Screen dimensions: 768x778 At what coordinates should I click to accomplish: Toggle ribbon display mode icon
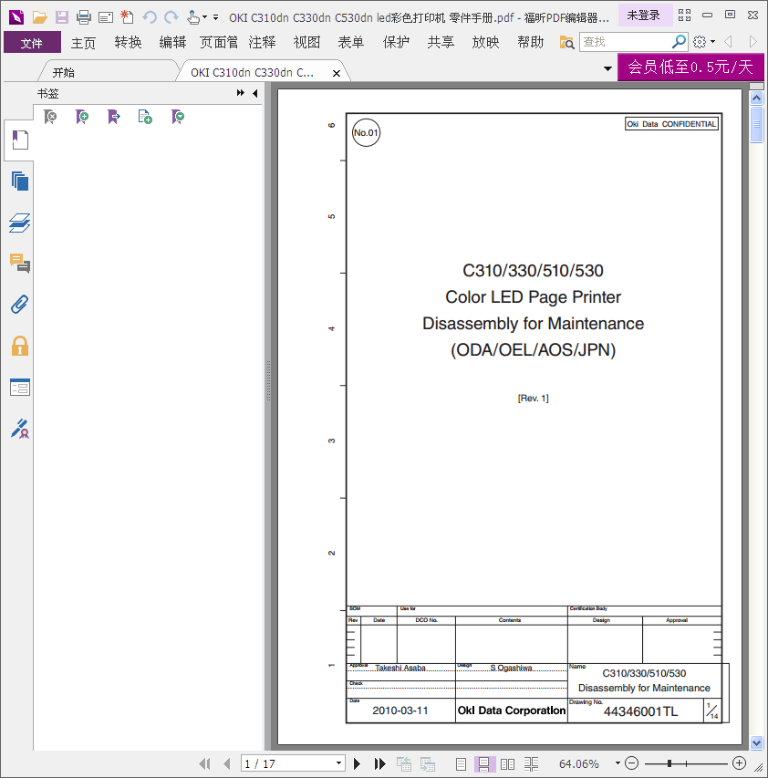(x=685, y=16)
